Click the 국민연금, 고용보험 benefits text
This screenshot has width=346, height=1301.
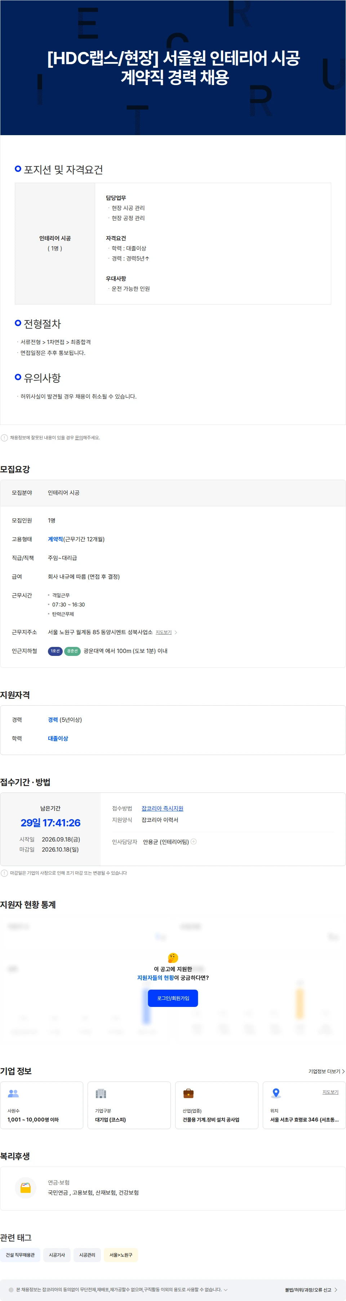pyautogui.click(x=93, y=1193)
